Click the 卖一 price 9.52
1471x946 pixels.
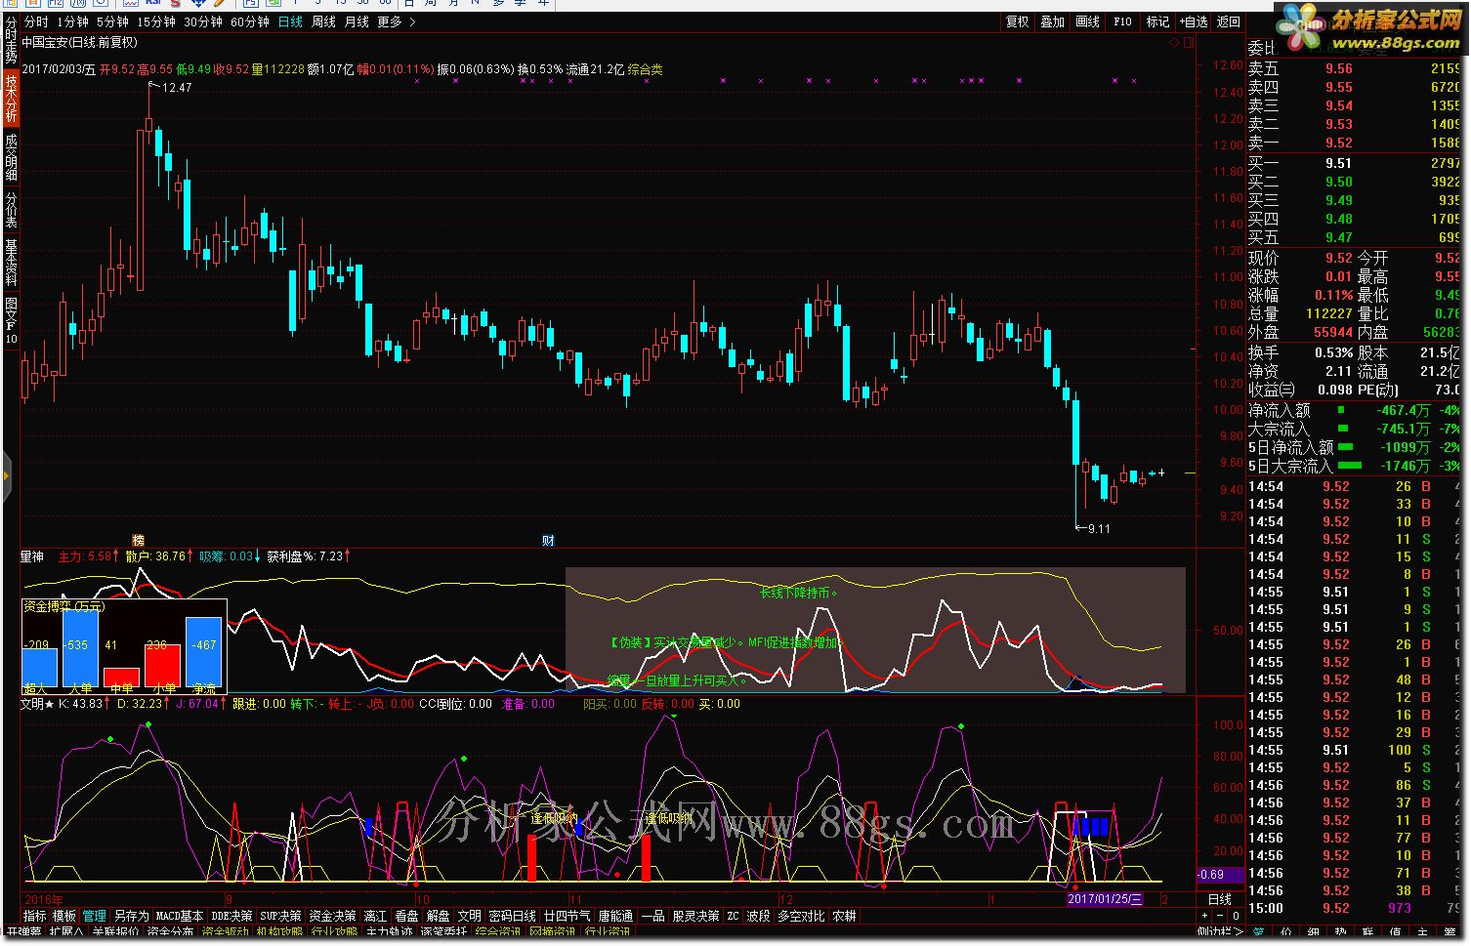click(1338, 143)
